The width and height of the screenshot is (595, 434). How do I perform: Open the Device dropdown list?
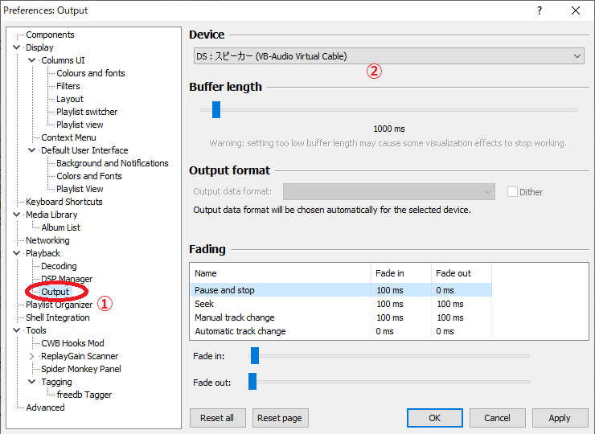pyautogui.click(x=388, y=56)
